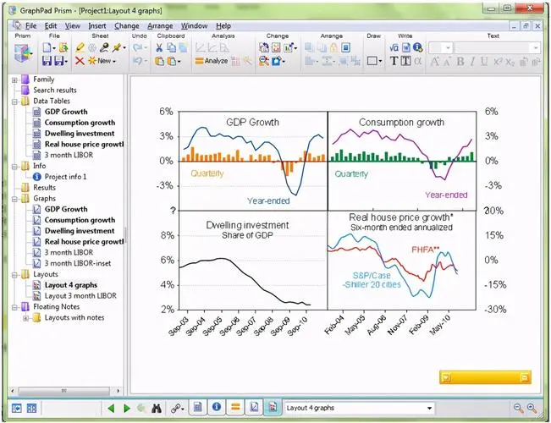Click the binoculars Find icon
The height and width of the screenshot is (423, 551).
tap(157, 408)
